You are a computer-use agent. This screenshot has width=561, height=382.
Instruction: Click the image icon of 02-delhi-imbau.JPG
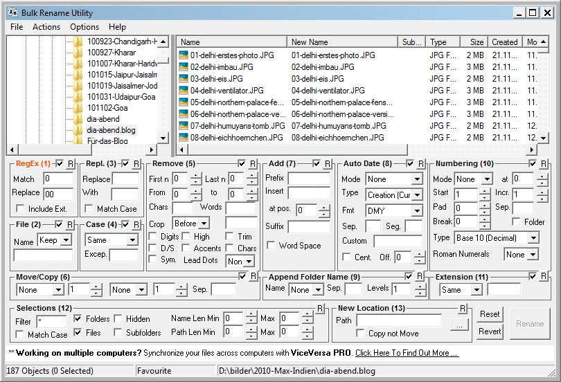184,67
